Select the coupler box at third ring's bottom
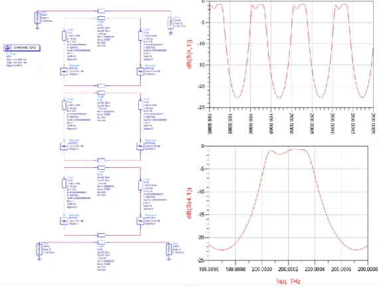The image size is (381, 287). [x=101, y=235]
